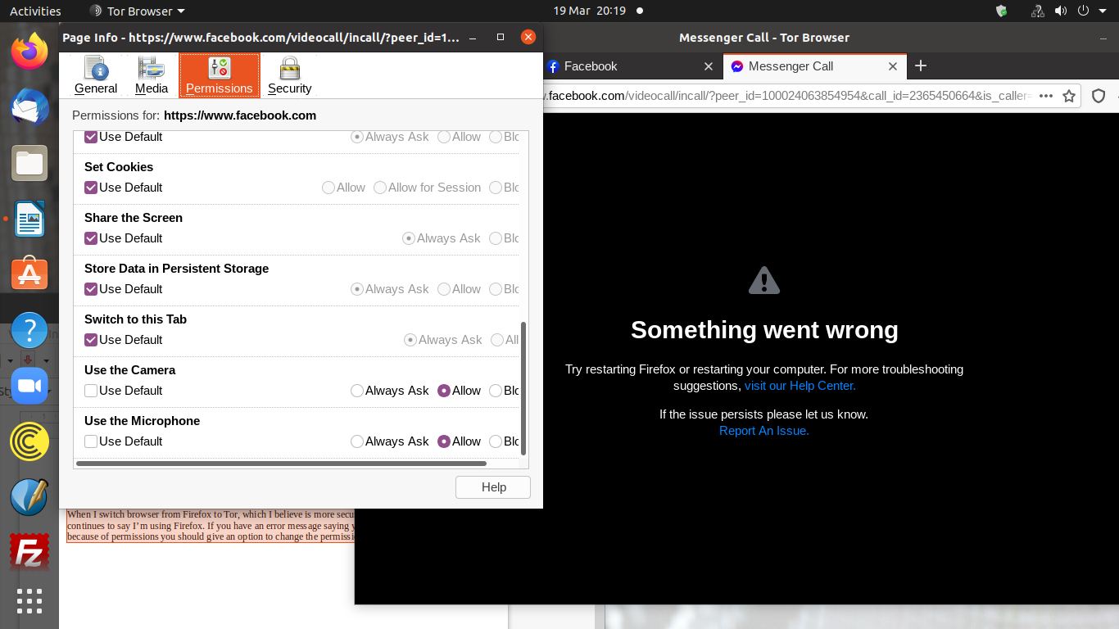1119x629 pixels.
Task: Click the 'Report An Issue' link
Action: (764, 431)
